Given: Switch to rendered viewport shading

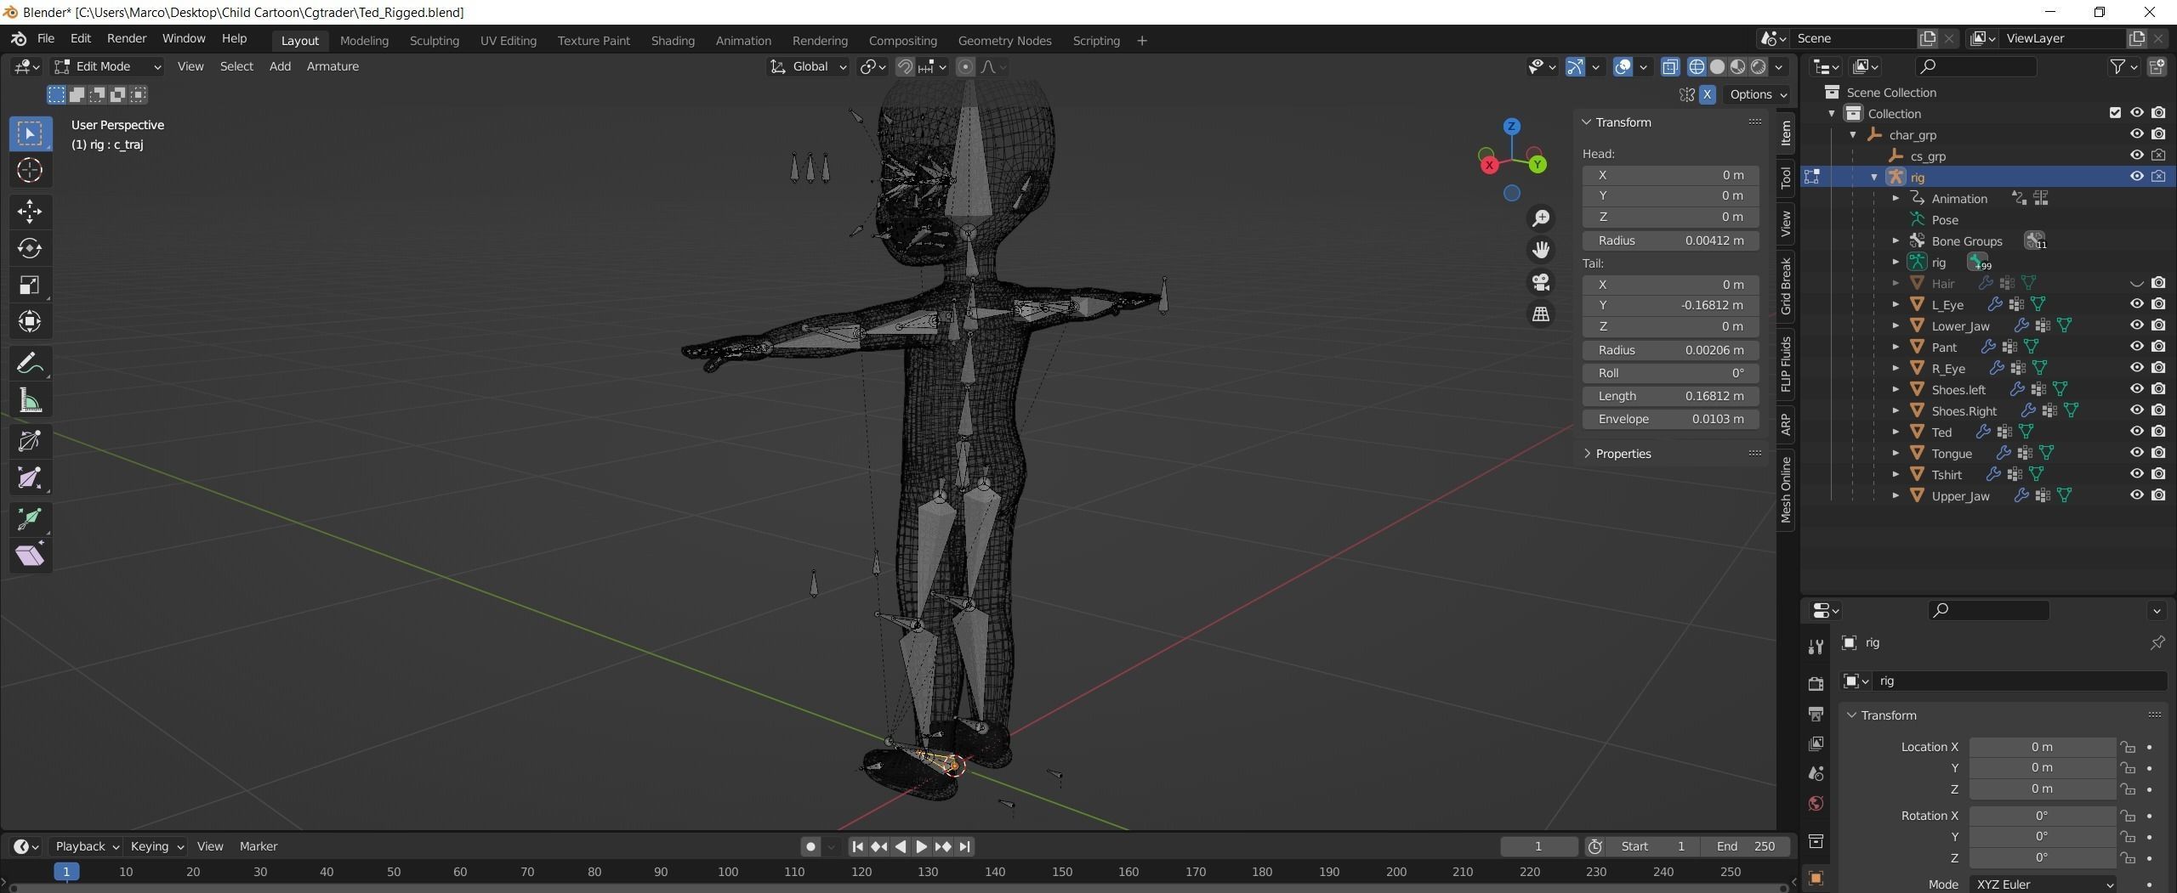Looking at the screenshot, I should (1759, 66).
